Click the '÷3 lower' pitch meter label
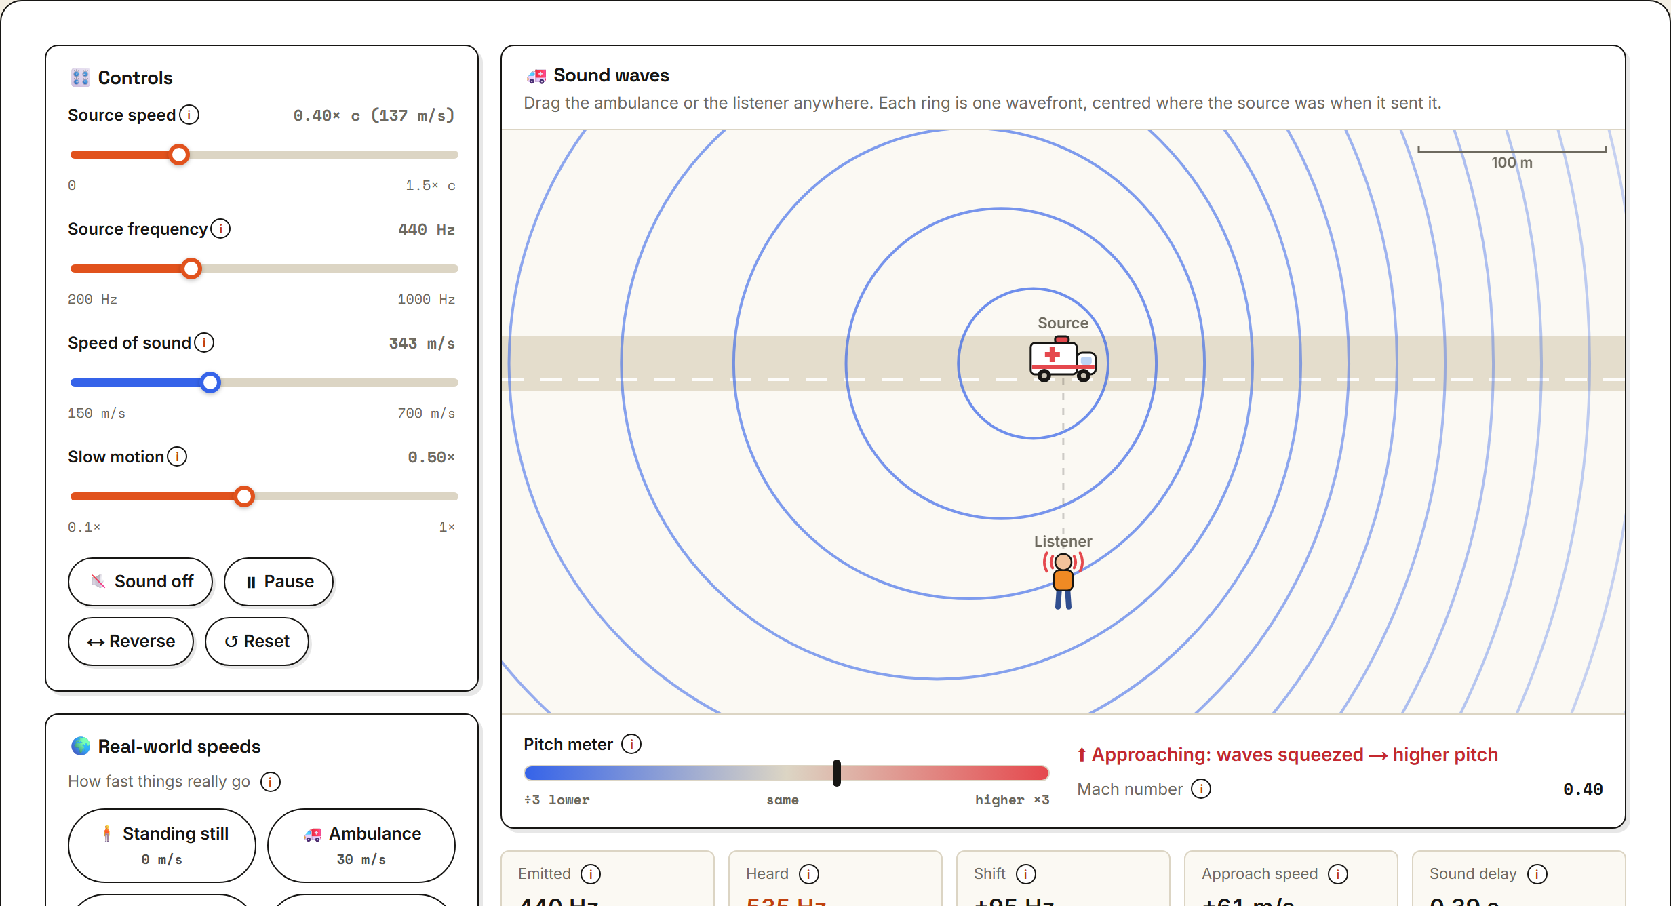The width and height of the screenshot is (1671, 906). [x=557, y=800]
